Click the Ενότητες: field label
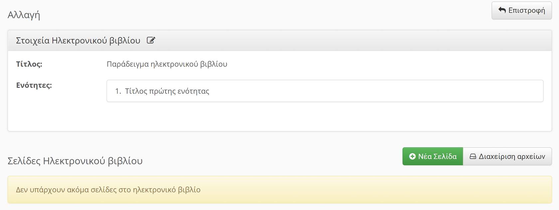 point(34,85)
